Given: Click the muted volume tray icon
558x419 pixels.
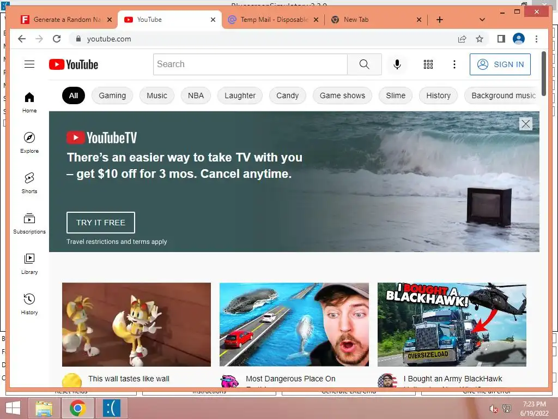Looking at the screenshot, I should 494,409.
